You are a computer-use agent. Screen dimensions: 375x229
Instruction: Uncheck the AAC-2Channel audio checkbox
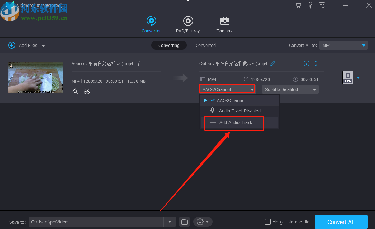[213, 100]
